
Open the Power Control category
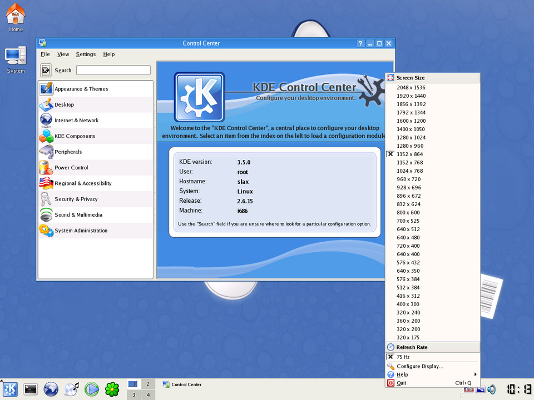click(96, 167)
